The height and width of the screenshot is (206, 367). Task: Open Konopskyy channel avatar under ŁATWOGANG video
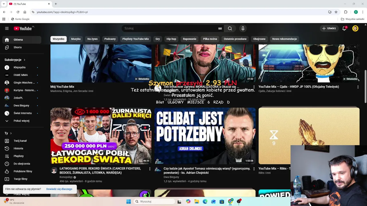(54, 171)
